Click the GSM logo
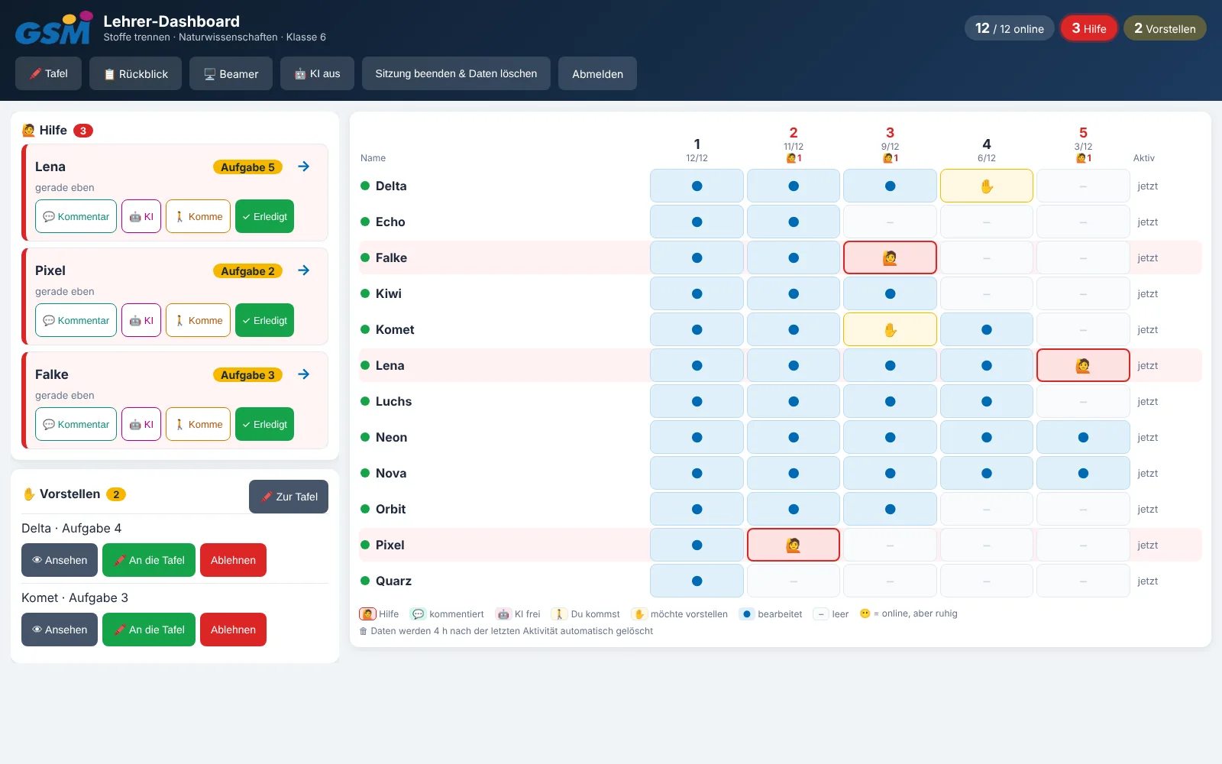This screenshot has height=764, width=1222. [54, 29]
